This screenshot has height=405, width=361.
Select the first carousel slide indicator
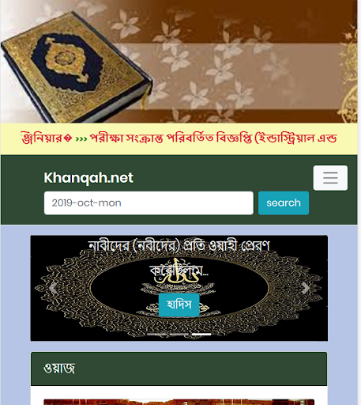156,334
